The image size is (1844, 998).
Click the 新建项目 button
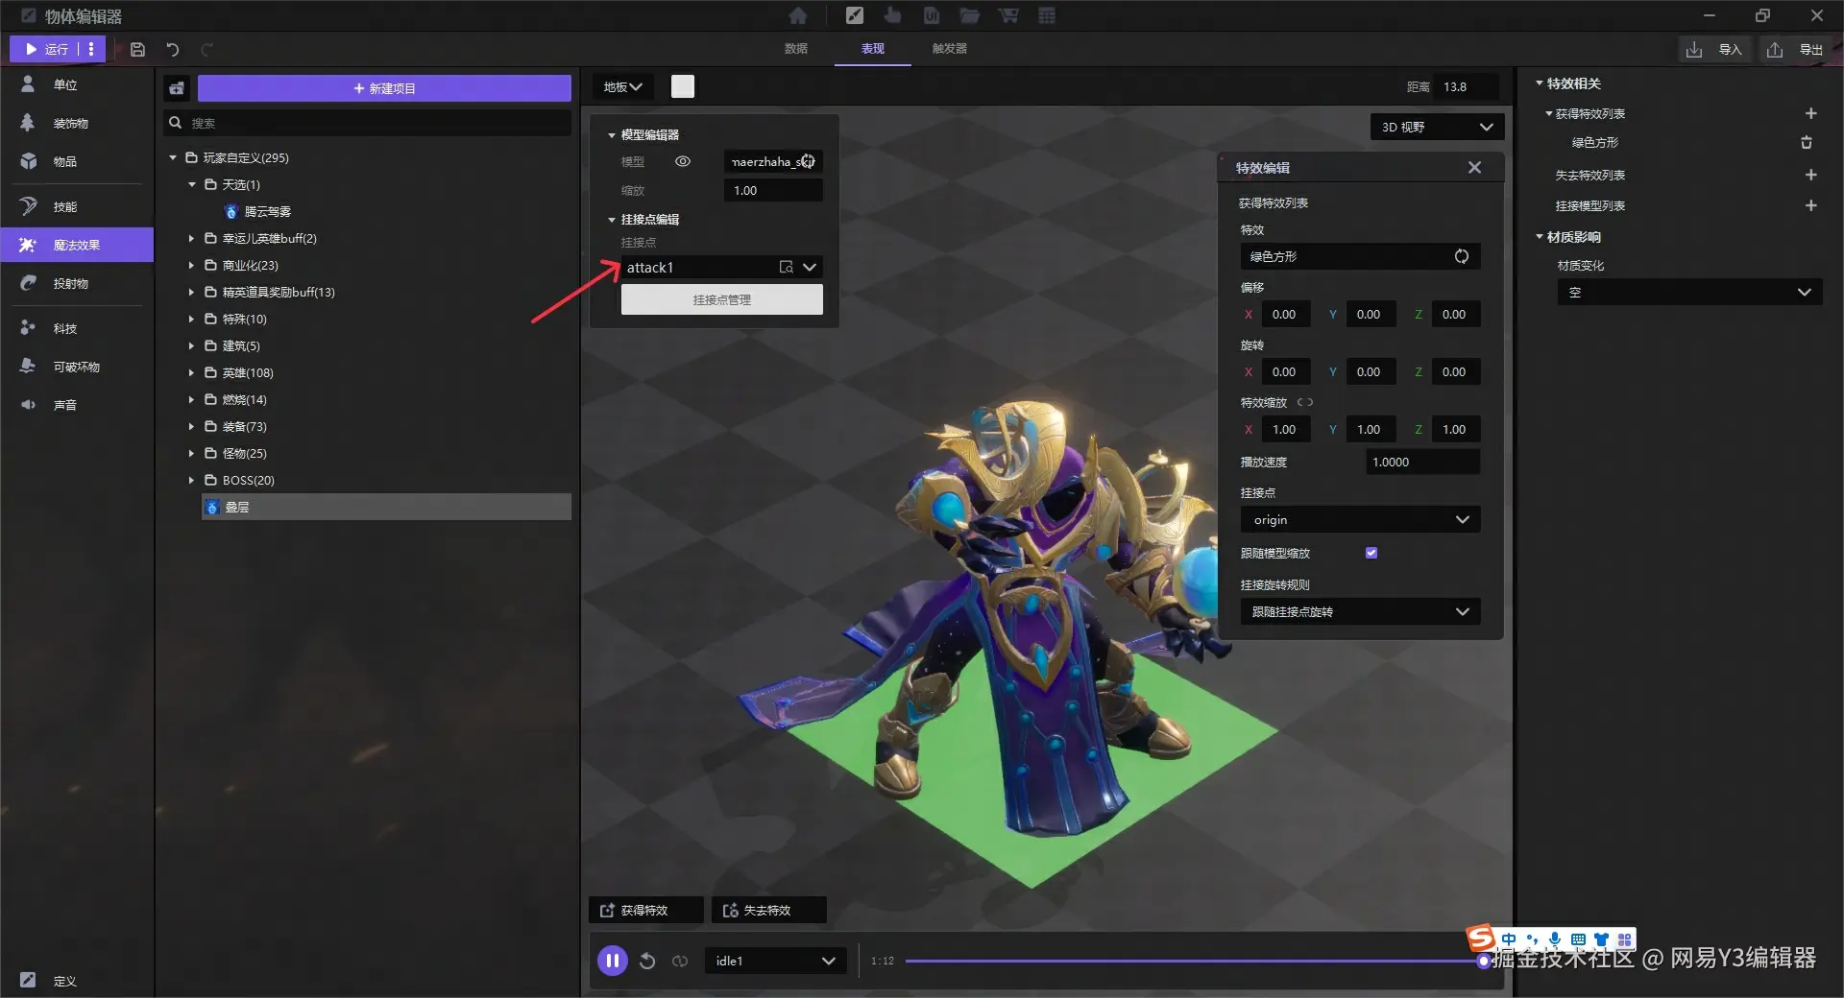(x=384, y=88)
